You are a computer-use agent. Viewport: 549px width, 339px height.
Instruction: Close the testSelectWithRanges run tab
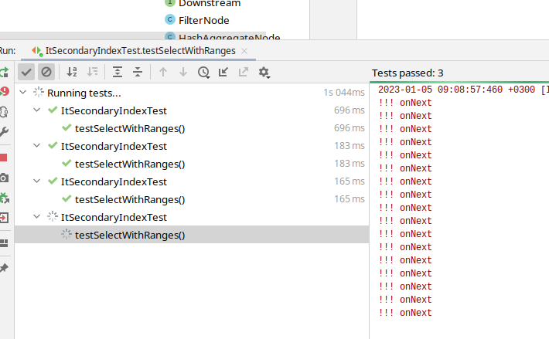pos(244,51)
